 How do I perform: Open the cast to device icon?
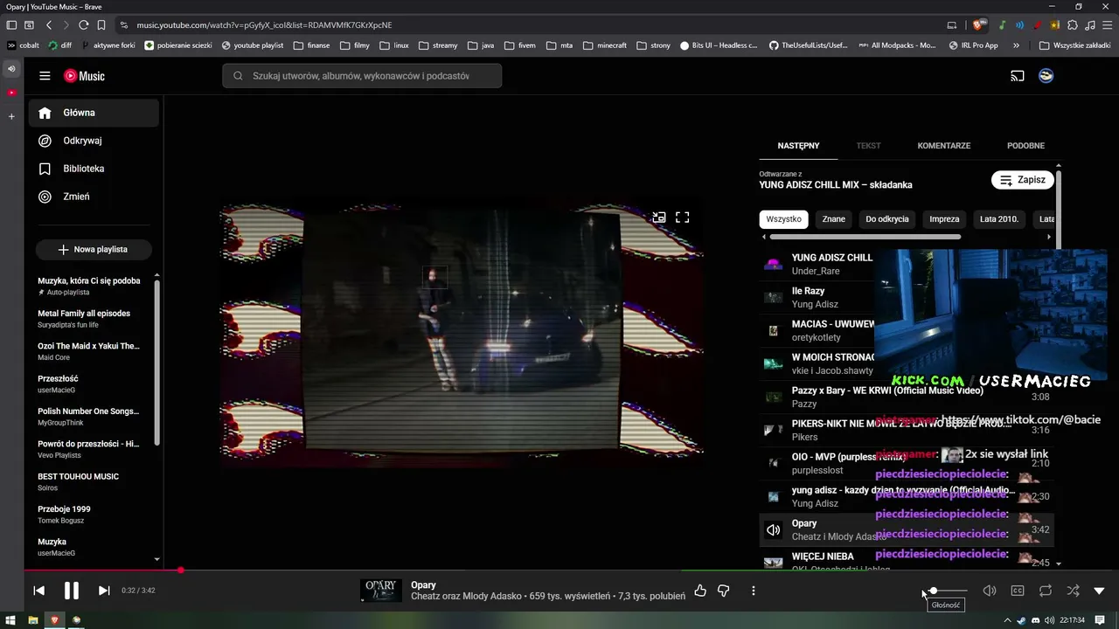point(1018,76)
